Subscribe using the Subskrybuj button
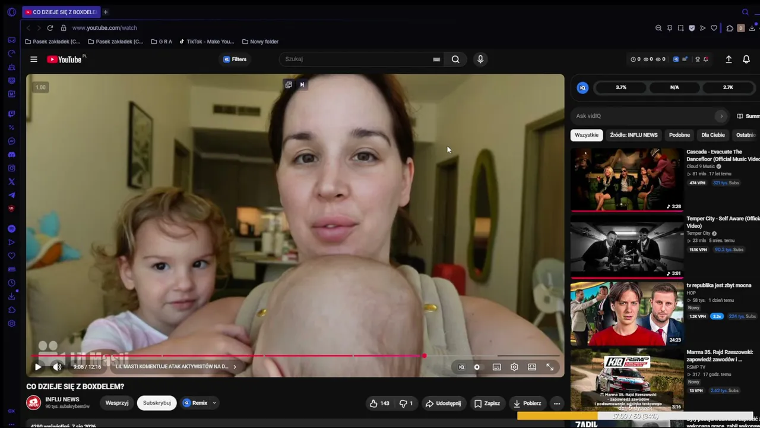The width and height of the screenshot is (760, 428). [157, 403]
